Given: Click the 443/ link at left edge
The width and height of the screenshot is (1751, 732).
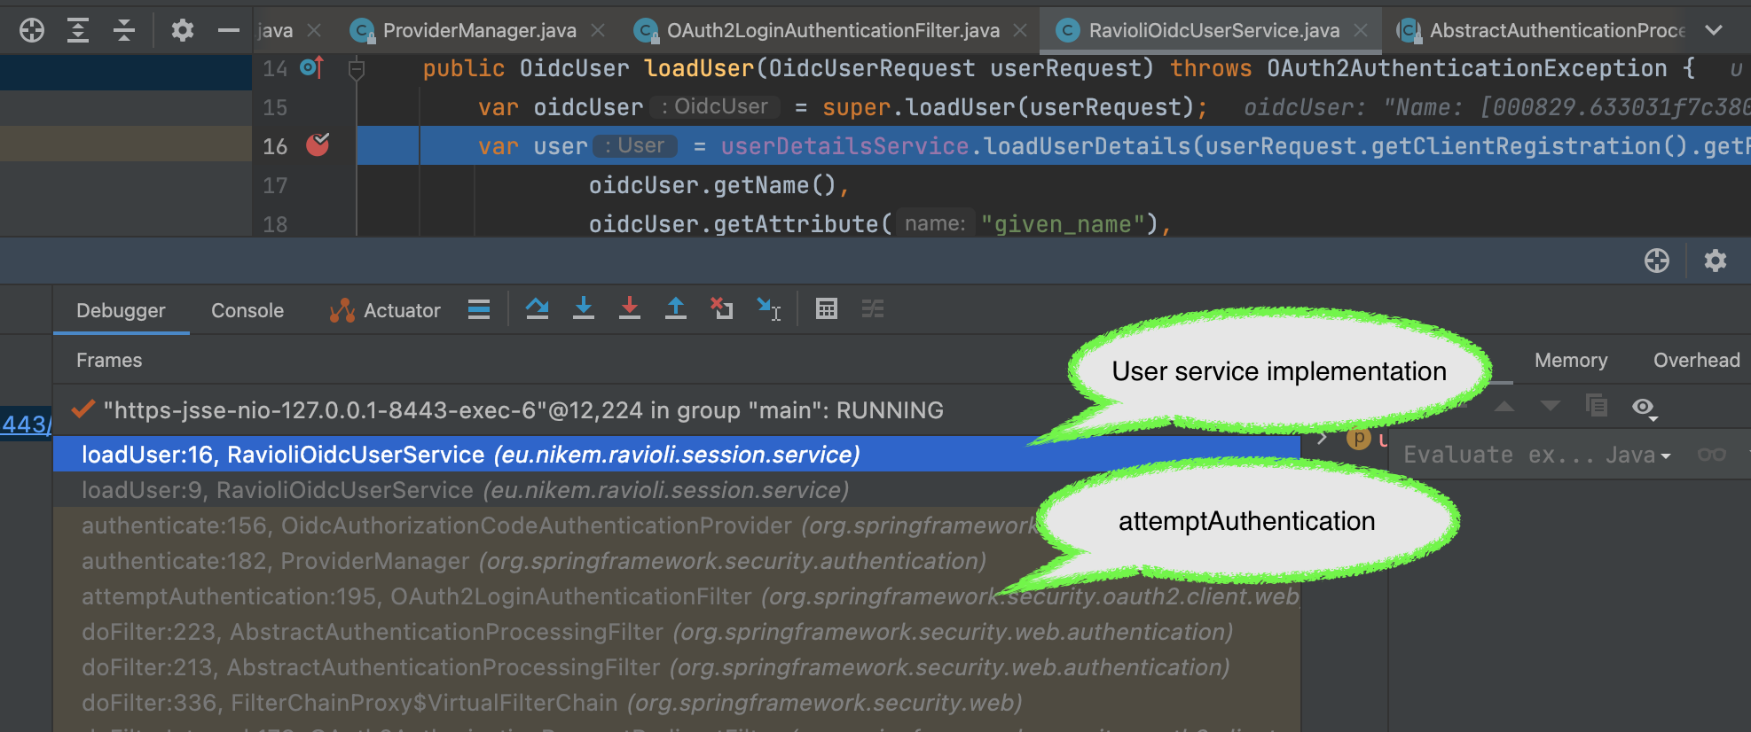Looking at the screenshot, I should coord(26,424).
